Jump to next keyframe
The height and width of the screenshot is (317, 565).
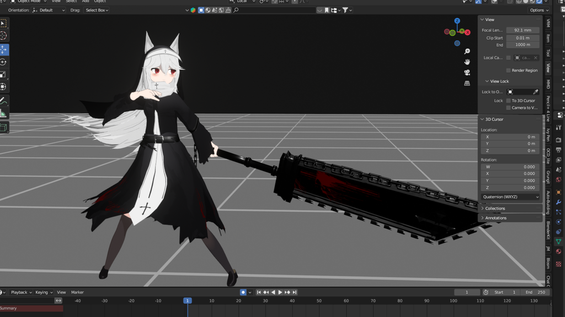pos(287,292)
